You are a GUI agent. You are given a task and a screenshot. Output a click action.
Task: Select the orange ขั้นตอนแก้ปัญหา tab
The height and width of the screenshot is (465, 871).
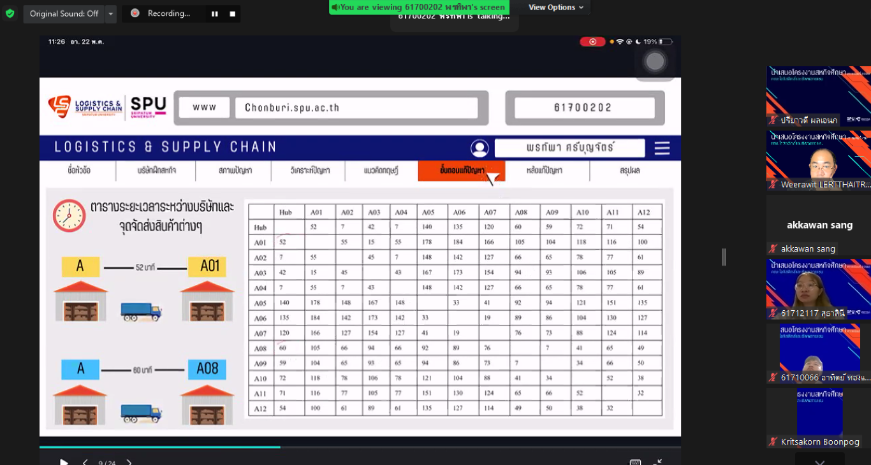tap(462, 171)
